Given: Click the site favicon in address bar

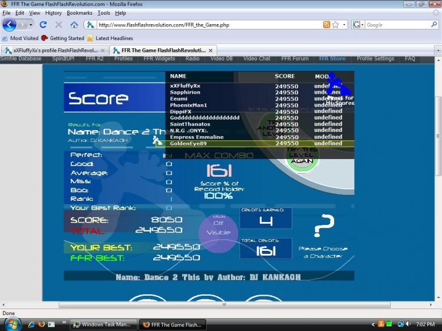Looking at the screenshot, I should (90, 25).
